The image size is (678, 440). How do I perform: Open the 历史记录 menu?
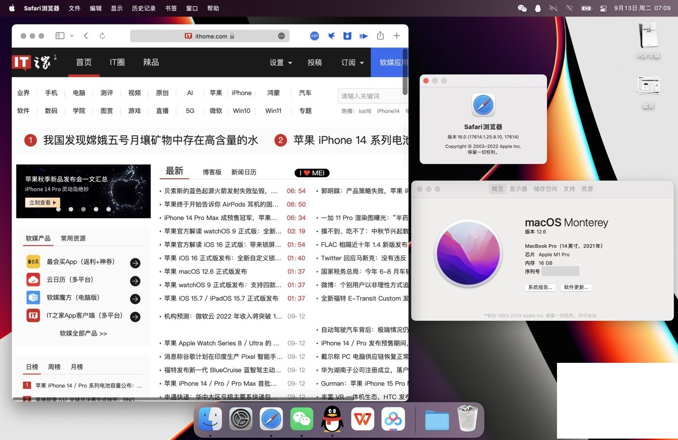(x=144, y=8)
